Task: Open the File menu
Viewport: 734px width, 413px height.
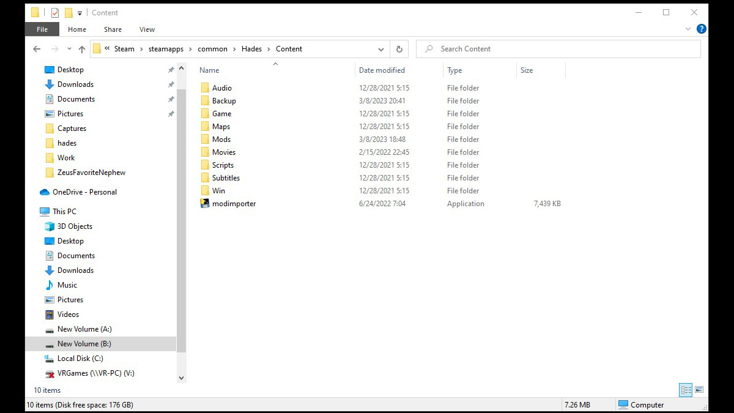Action: 41,29
